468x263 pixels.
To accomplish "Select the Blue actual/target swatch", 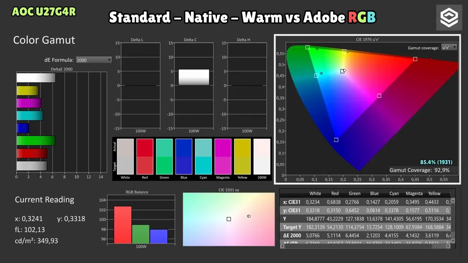I will click(184, 156).
